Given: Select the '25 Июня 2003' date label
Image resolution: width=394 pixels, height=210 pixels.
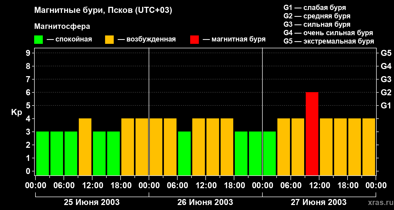Looking at the screenshot, I should click(x=92, y=202).
